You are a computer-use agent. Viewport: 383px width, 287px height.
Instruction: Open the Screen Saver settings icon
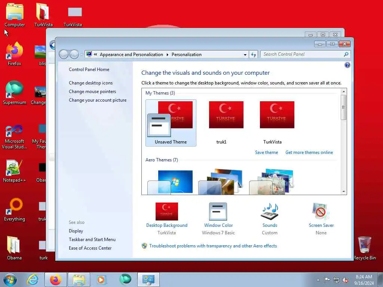click(x=321, y=212)
